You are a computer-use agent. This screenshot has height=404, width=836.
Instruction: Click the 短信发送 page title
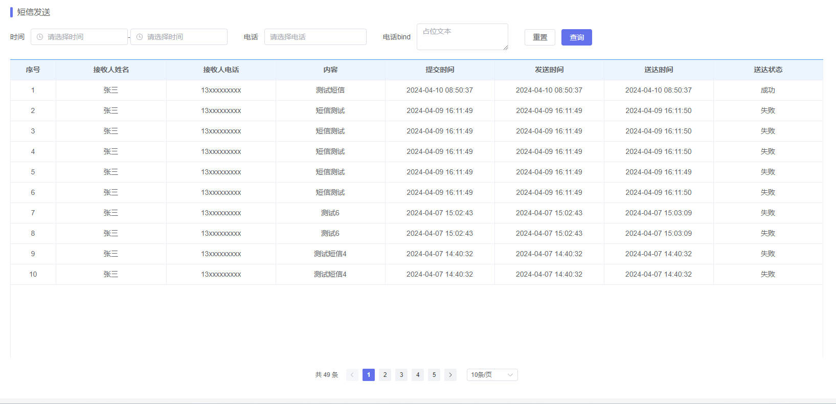pyautogui.click(x=34, y=12)
